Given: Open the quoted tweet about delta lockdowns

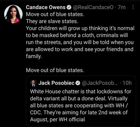Looking at the screenshot, I should pos(81,101).
